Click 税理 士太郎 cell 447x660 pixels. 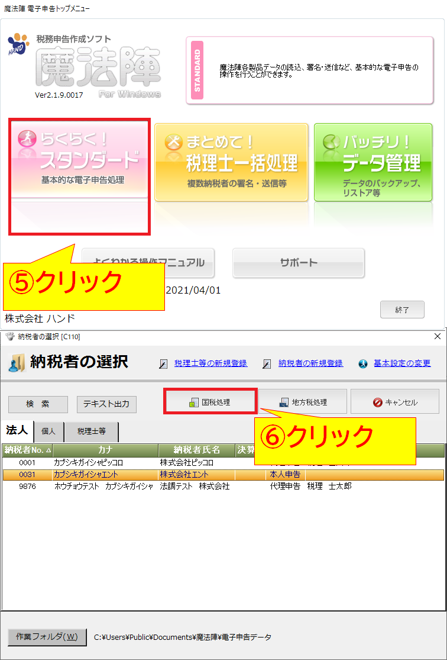tap(329, 487)
